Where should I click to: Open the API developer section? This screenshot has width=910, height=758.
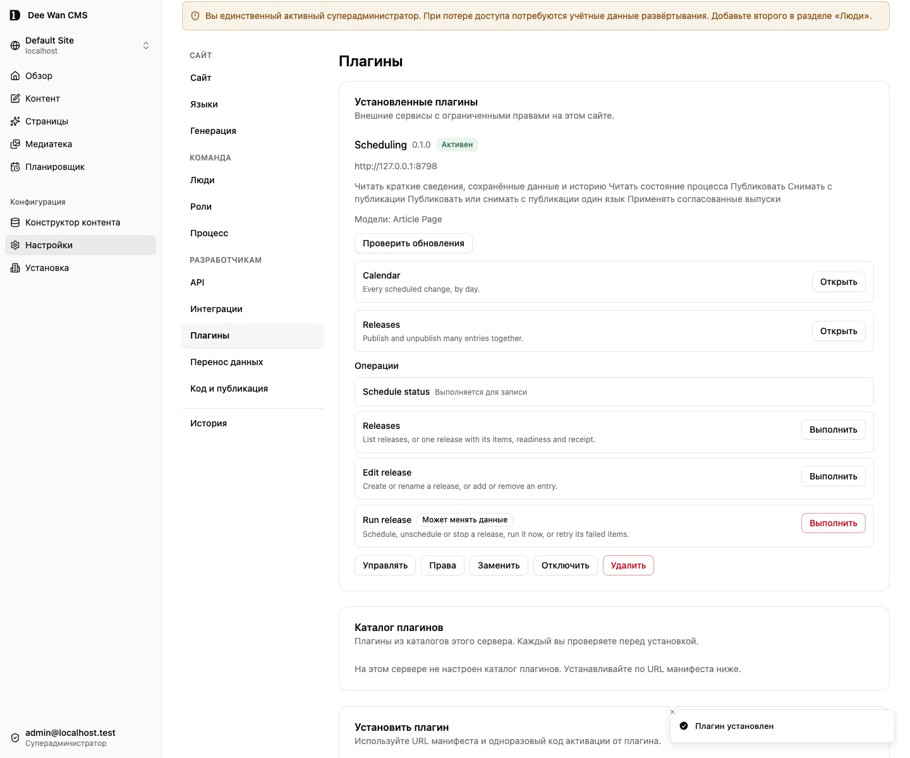253,282
